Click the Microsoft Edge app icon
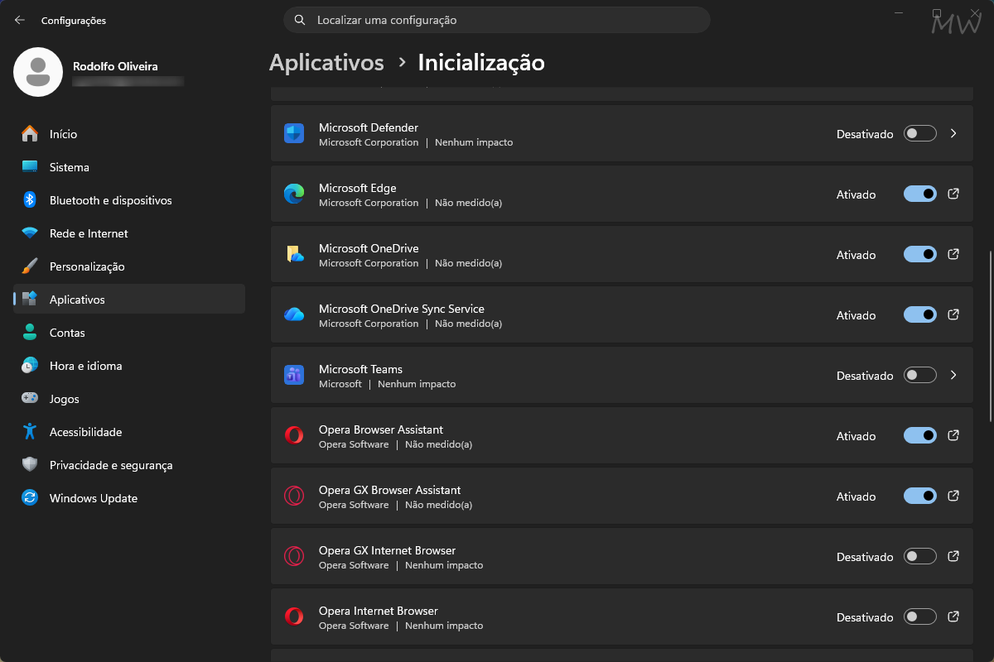The width and height of the screenshot is (994, 662). [294, 194]
